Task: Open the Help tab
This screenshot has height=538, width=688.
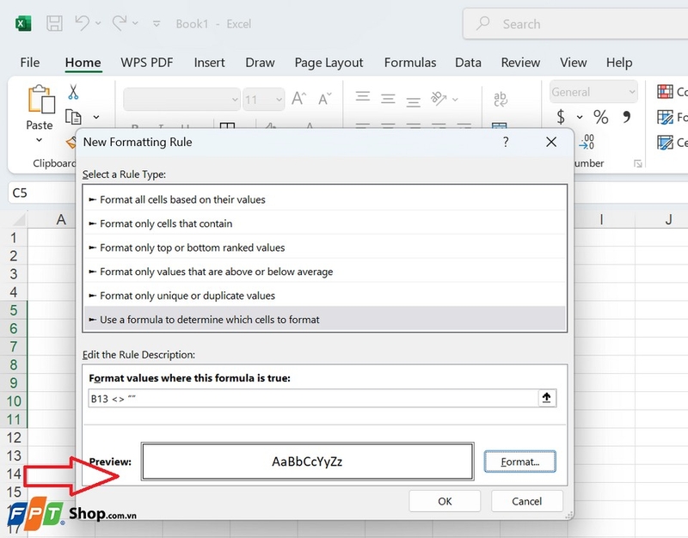Action: [x=619, y=63]
